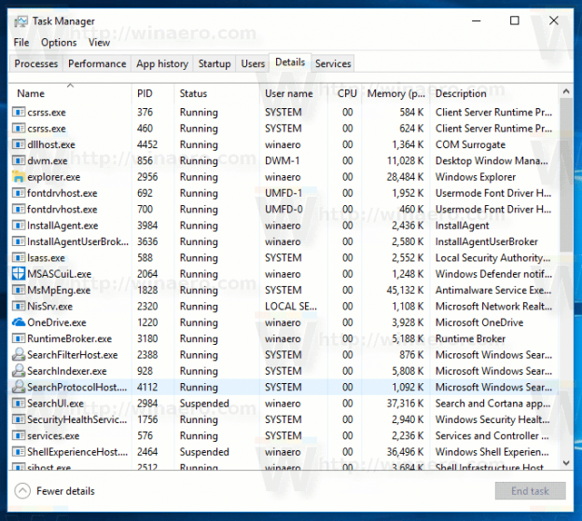Sort by the Name column header
Image resolution: width=582 pixels, height=521 pixels.
[70, 93]
